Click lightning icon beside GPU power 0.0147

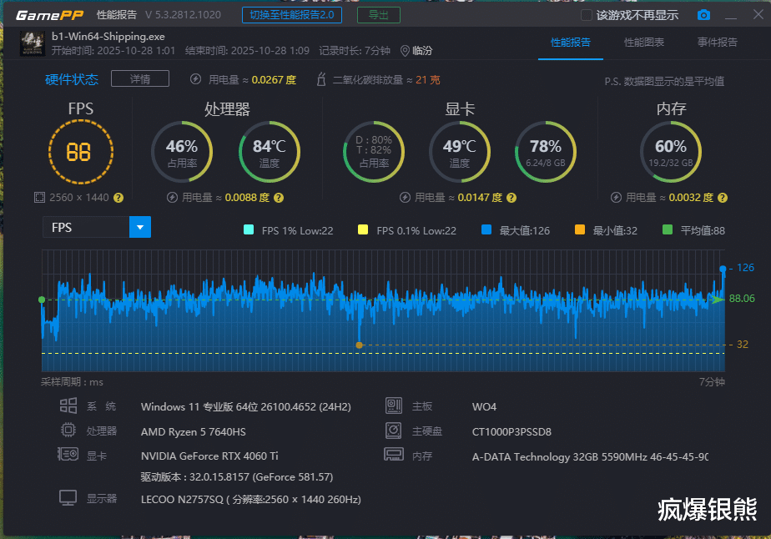click(405, 198)
